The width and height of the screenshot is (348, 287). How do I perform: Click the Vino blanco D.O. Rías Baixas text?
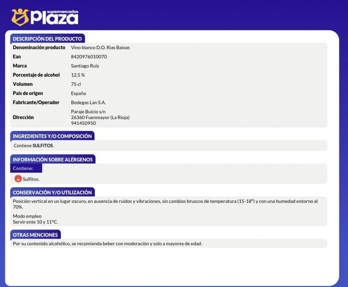pyautogui.click(x=100, y=48)
